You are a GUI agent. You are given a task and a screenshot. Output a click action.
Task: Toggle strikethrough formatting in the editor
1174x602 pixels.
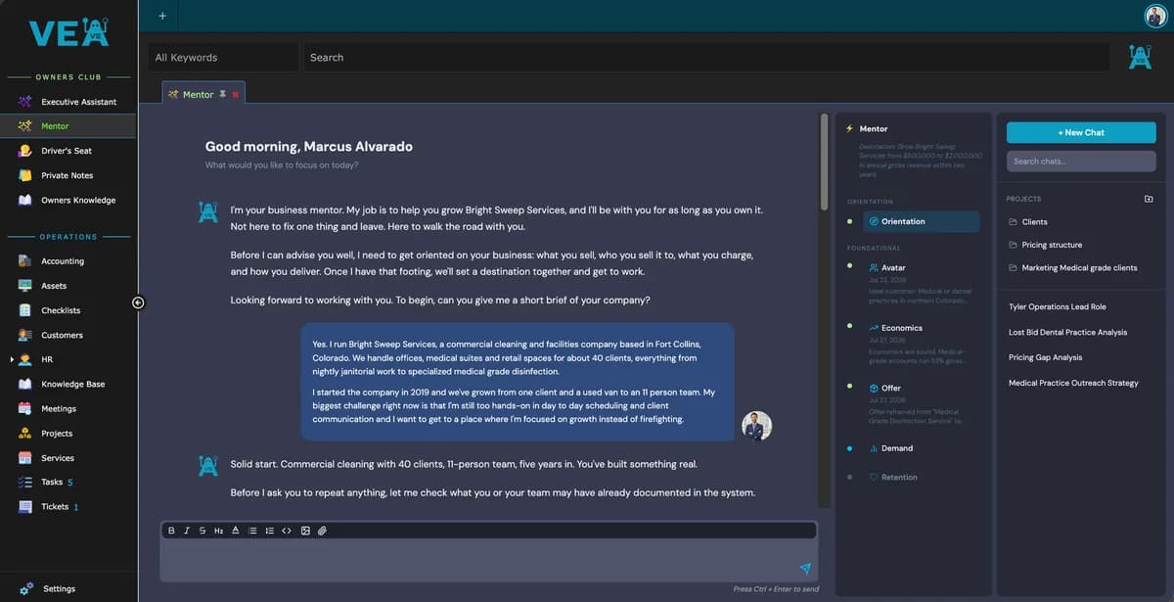203,531
